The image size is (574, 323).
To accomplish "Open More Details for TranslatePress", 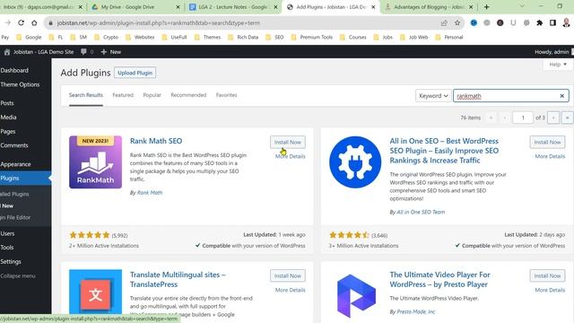I will point(291,290).
